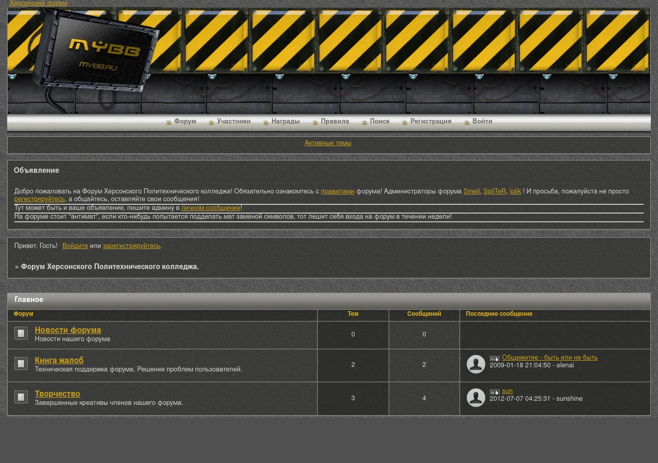The width and height of the screenshot is (658, 463).
Task: View administrator lolik's profile
Action: point(515,191)
